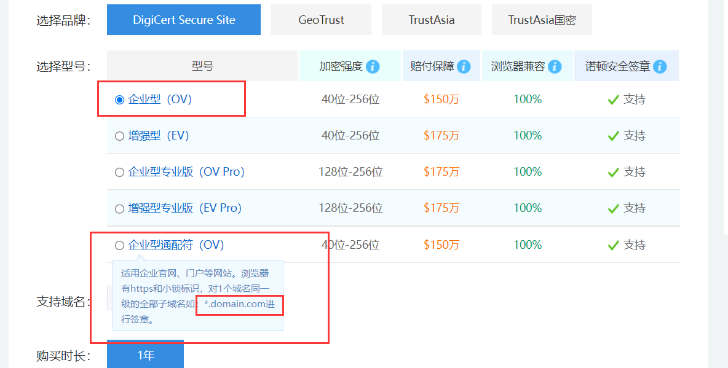Select the TrustAsia brand tab
This screenshot has height=368, width=728.
pos(431,20)
